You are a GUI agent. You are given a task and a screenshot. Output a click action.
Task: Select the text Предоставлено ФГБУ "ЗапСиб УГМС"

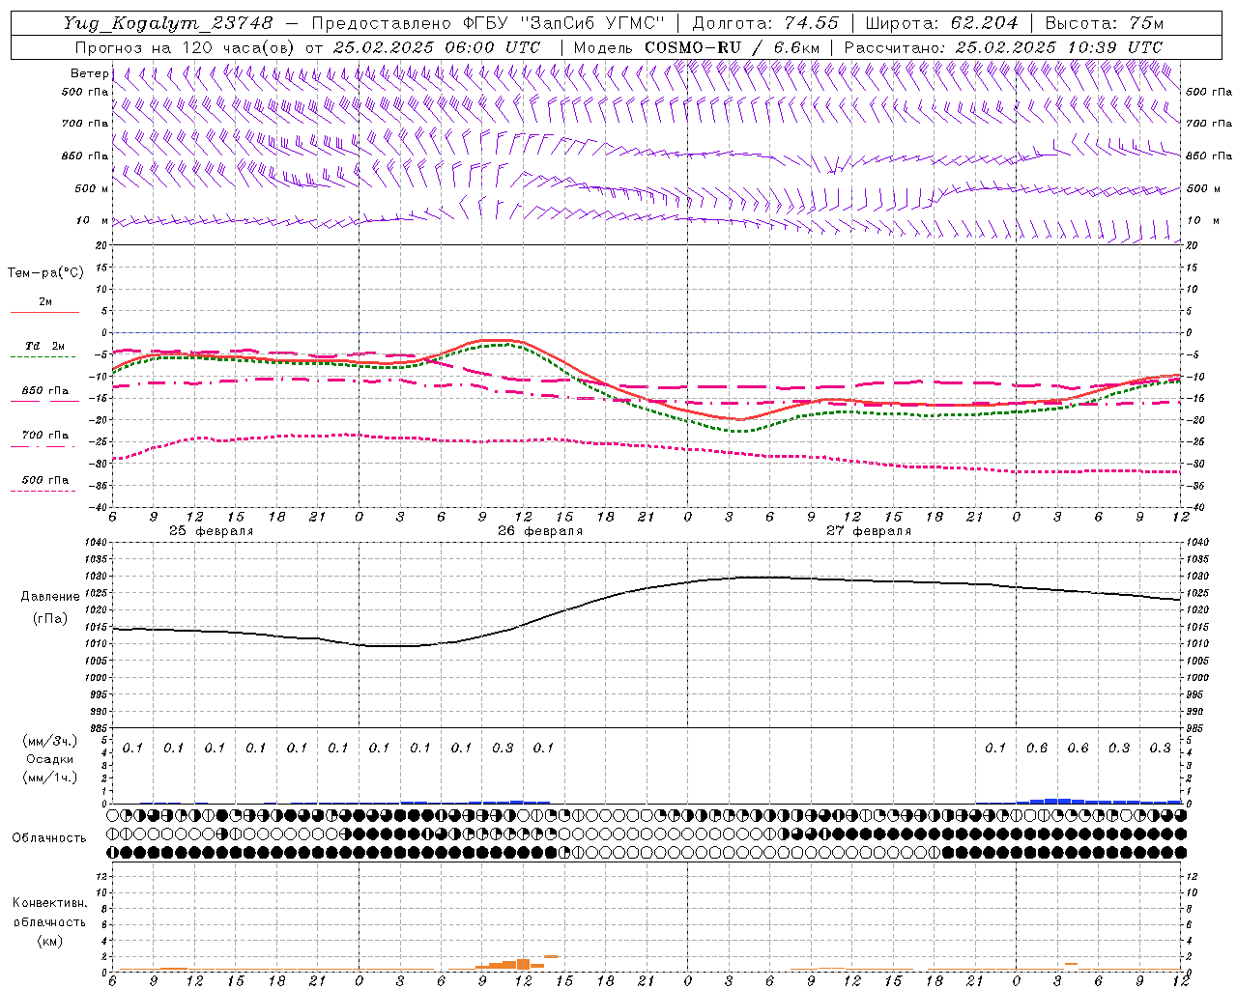pyautogui.click(x=489, y=22)
